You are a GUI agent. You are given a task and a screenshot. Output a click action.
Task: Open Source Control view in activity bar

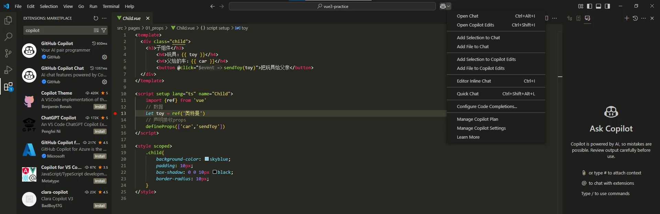point(8,53)
